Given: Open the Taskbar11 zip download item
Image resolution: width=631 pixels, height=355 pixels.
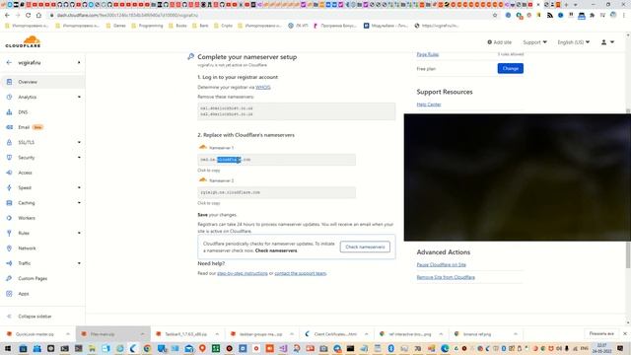Looking at the screenshot, I should (185, 334).
